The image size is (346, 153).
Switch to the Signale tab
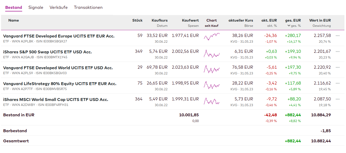click(36, 8)
